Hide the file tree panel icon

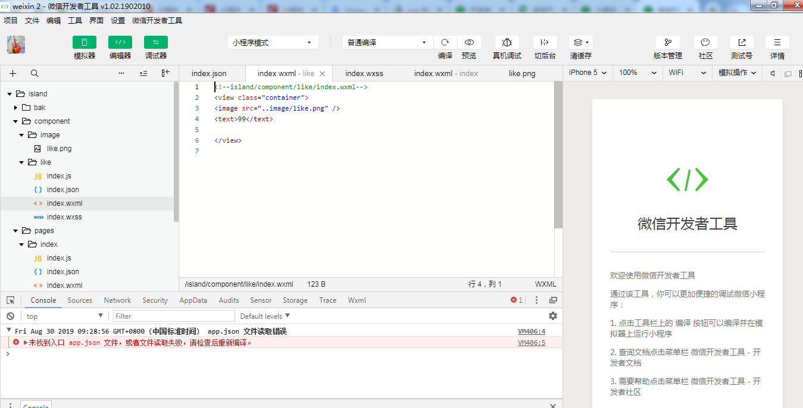click(165, 73)
